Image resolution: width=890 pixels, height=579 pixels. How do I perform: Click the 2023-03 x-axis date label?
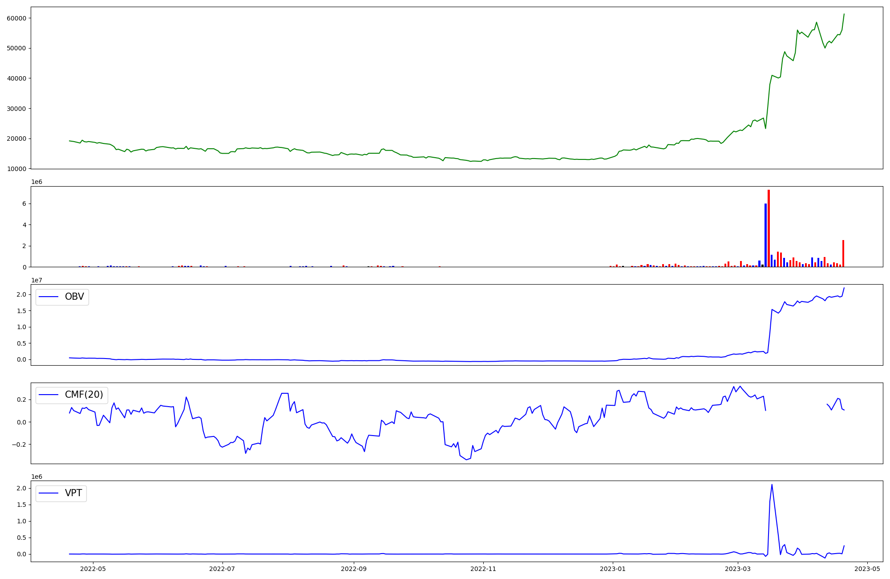pyautogui.click(x=738, y=569)
